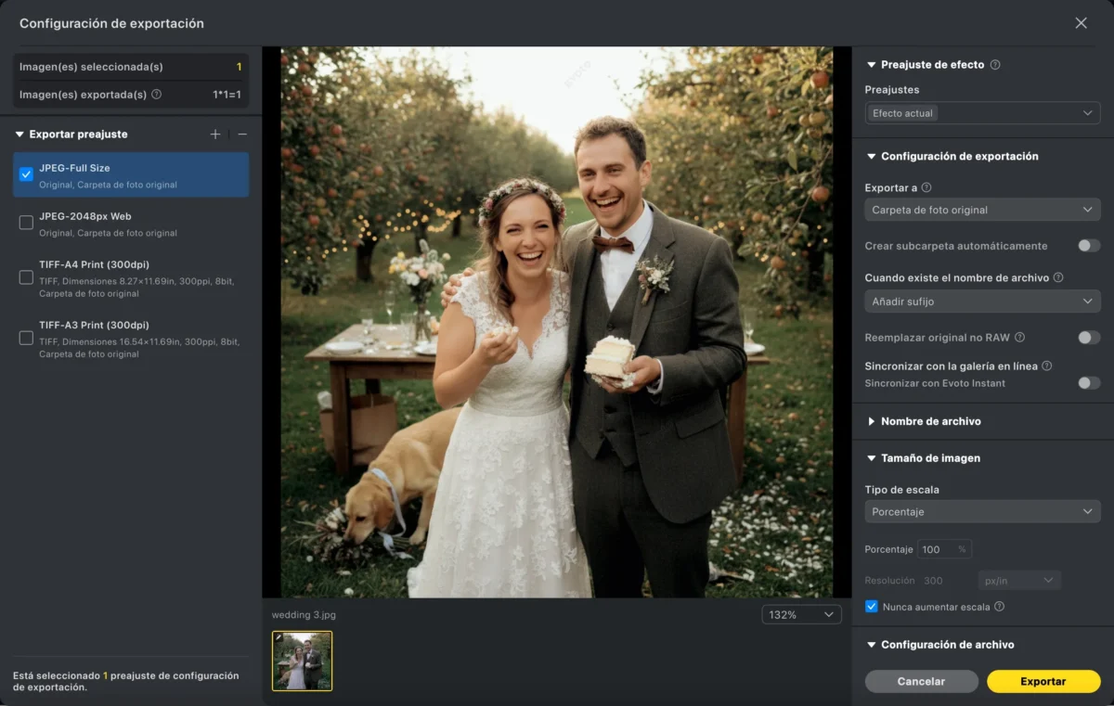Click info icon next to Nunca aumentar escala
This screenshot has height=706, width=1114.
(999, 607)
